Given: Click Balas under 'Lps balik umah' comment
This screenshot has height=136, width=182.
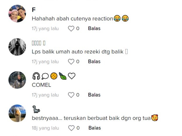Looking at the screenshot, I should tap(94, 62).
